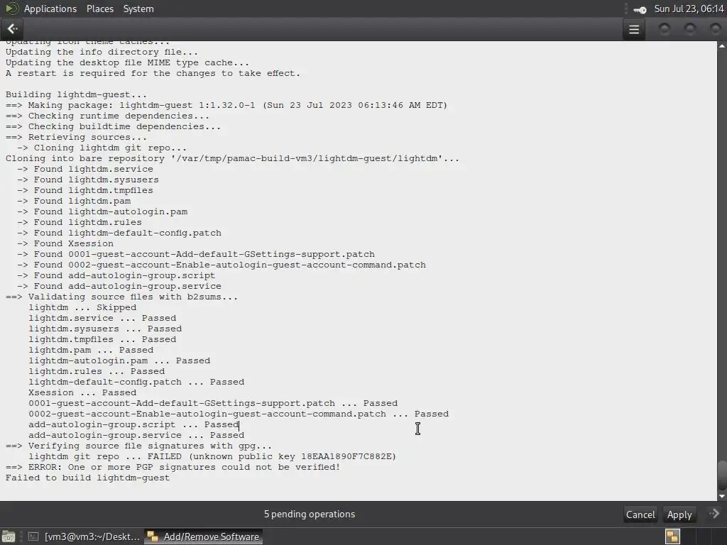Open the clock showing Sun Jul 23, 06:14
The width and height of the screenshot is (727, 545).
point(689,9)
